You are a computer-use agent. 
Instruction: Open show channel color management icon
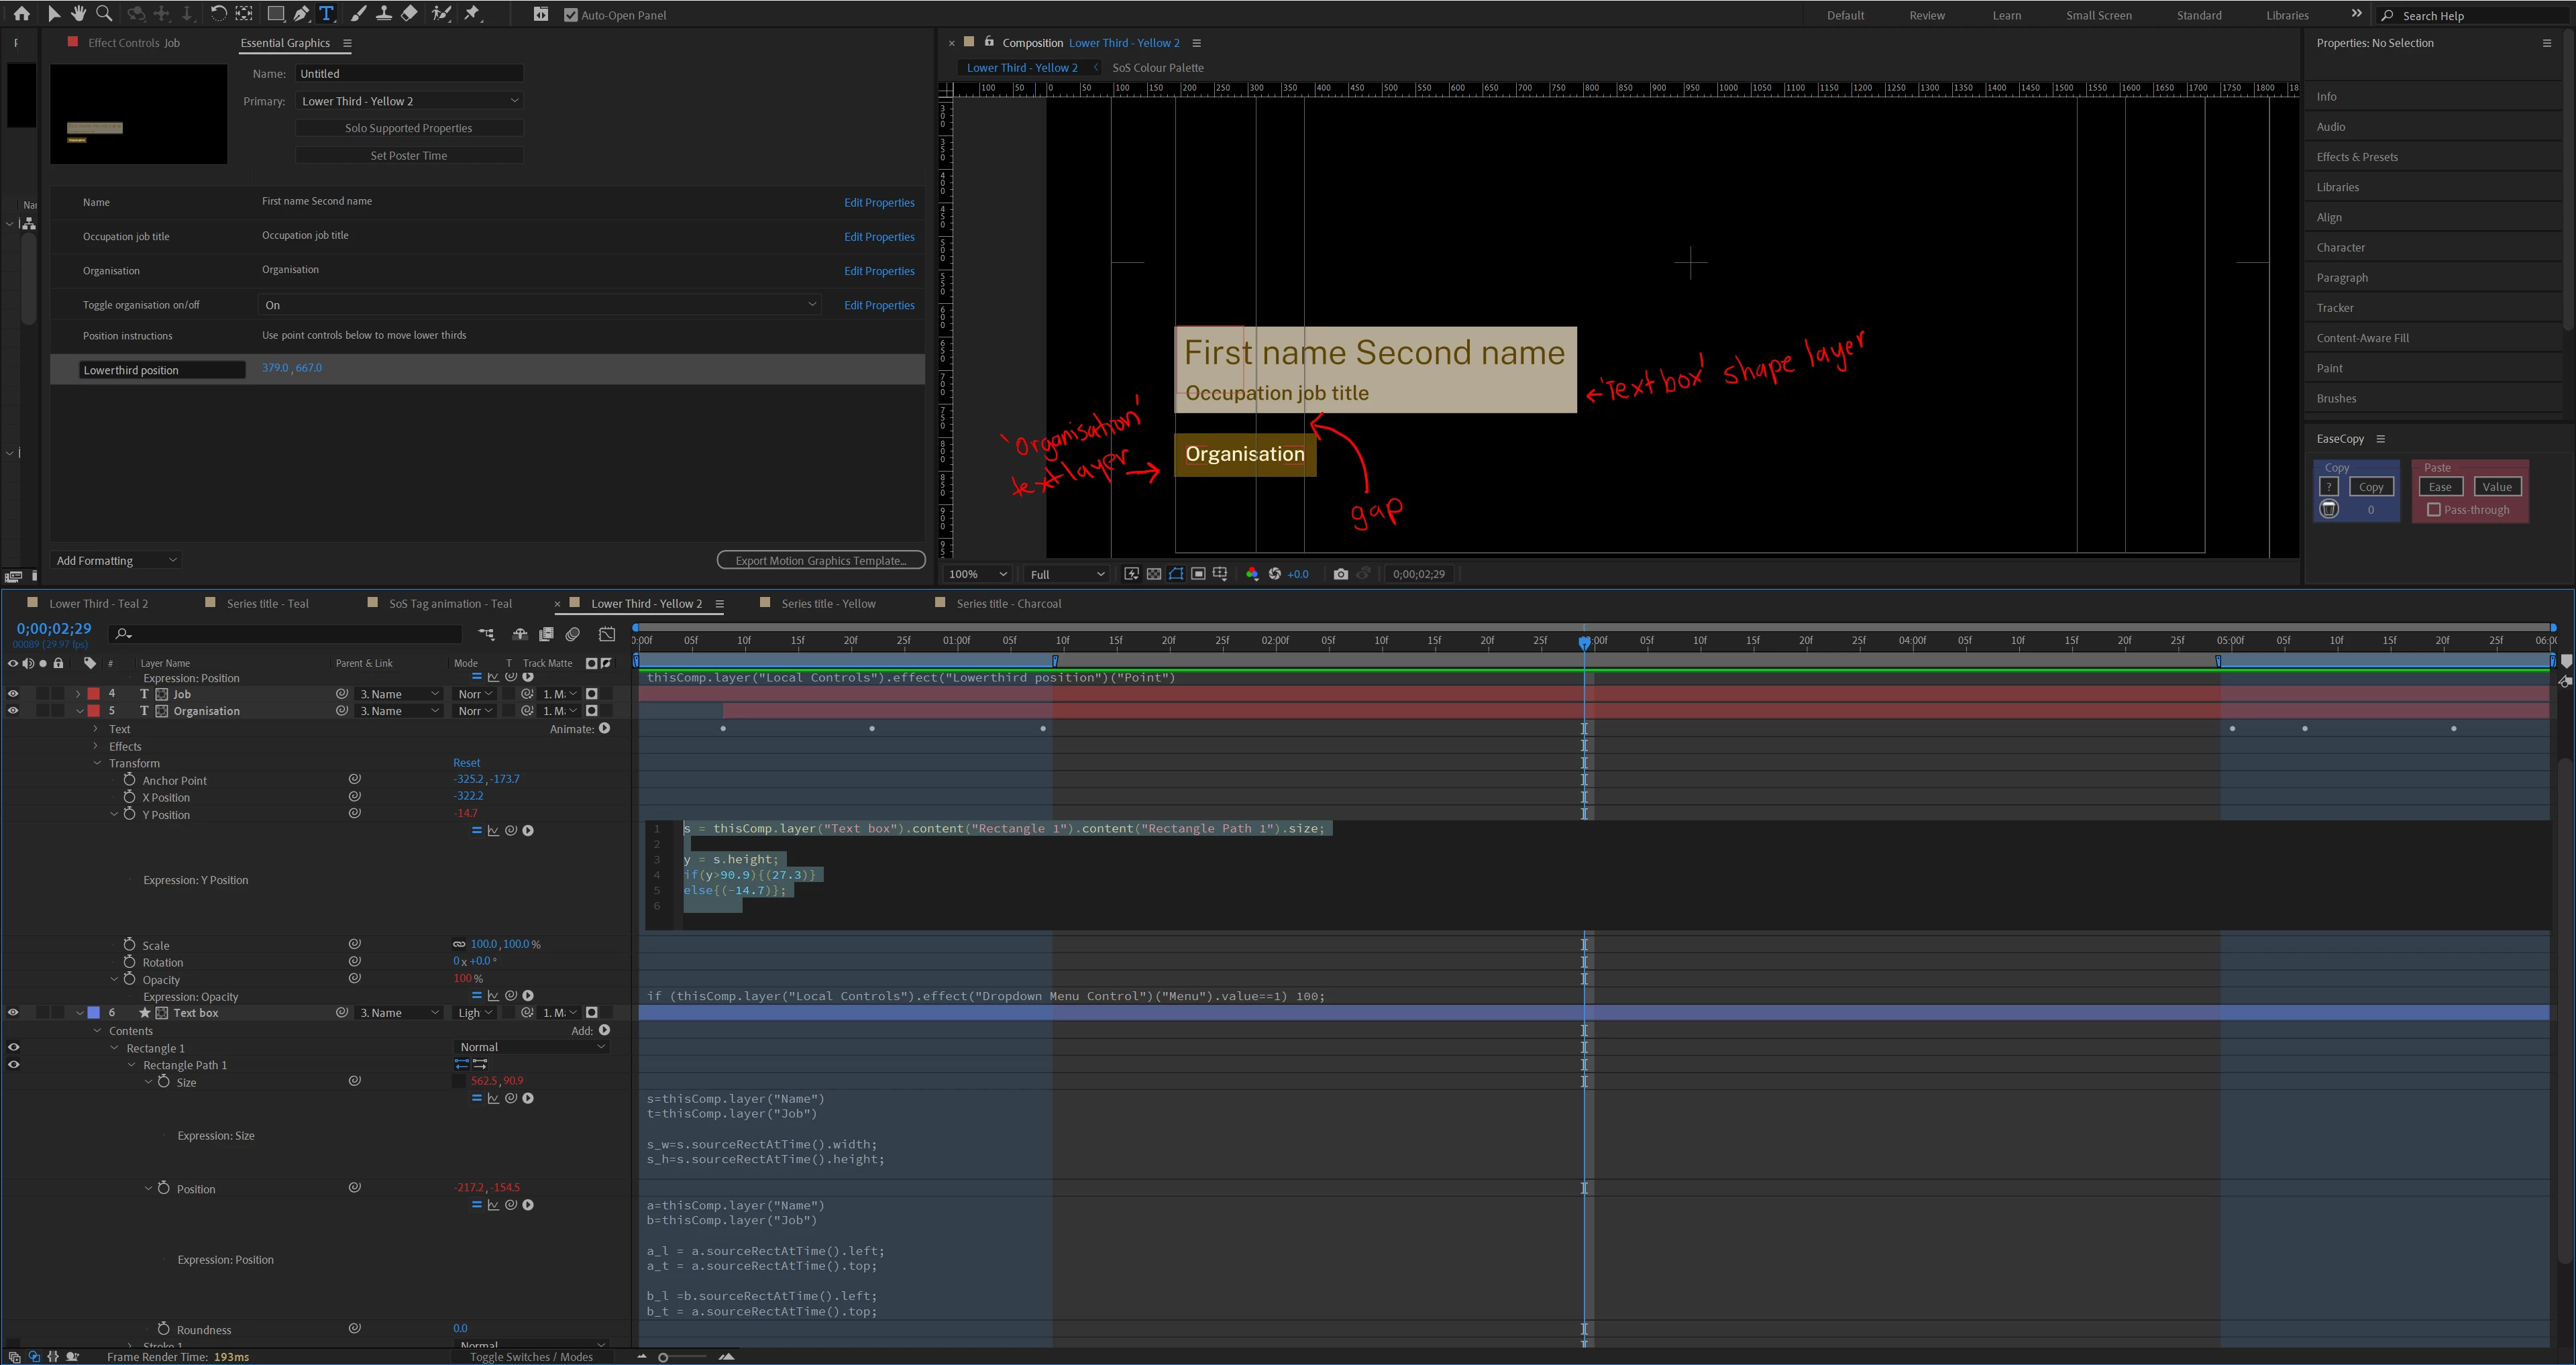[1252, 574]
